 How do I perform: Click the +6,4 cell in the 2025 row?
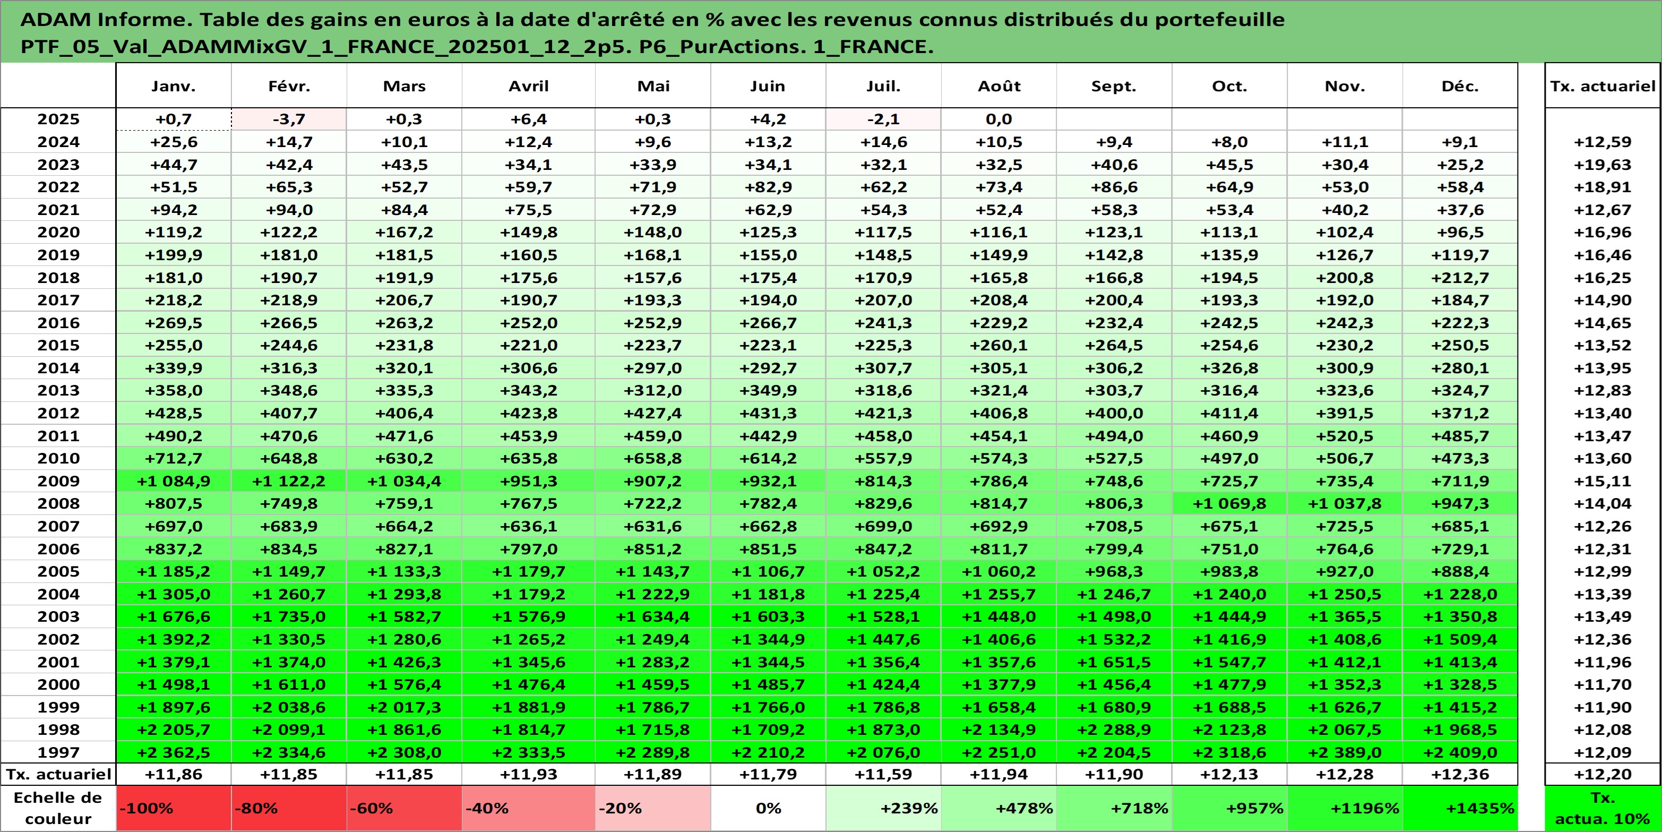tap(528, 119)
